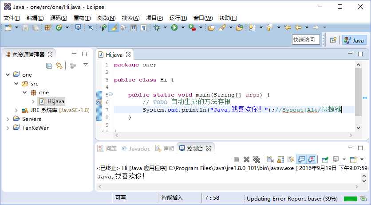Open the dropdown beside the Debug bug icon
Viewport: 371px width, 205px height.
(165, 27)
